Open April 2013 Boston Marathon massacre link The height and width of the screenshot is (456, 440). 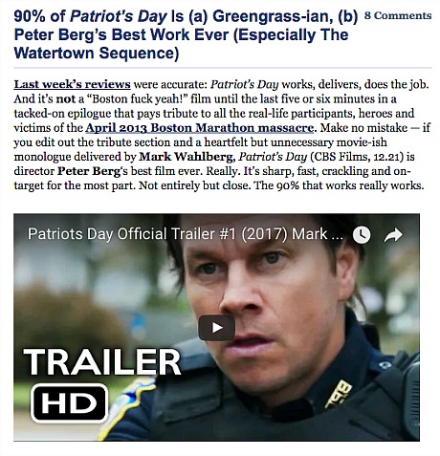pyautogui.click(x=200, y=128)
